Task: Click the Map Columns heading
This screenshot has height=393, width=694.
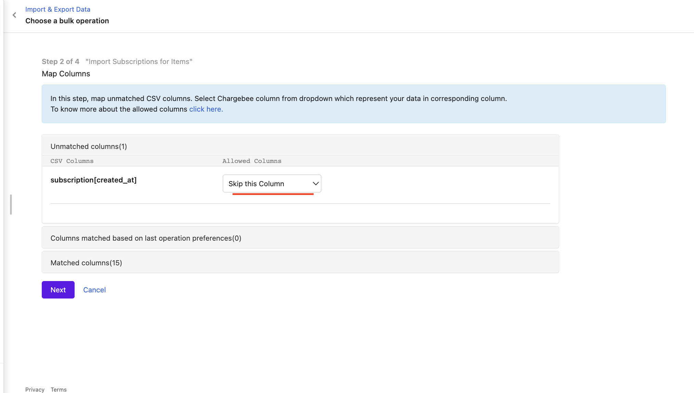Action: point(66,74)
